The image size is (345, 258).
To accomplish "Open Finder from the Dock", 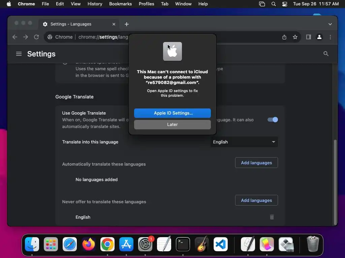I will (x=32, y=244).
